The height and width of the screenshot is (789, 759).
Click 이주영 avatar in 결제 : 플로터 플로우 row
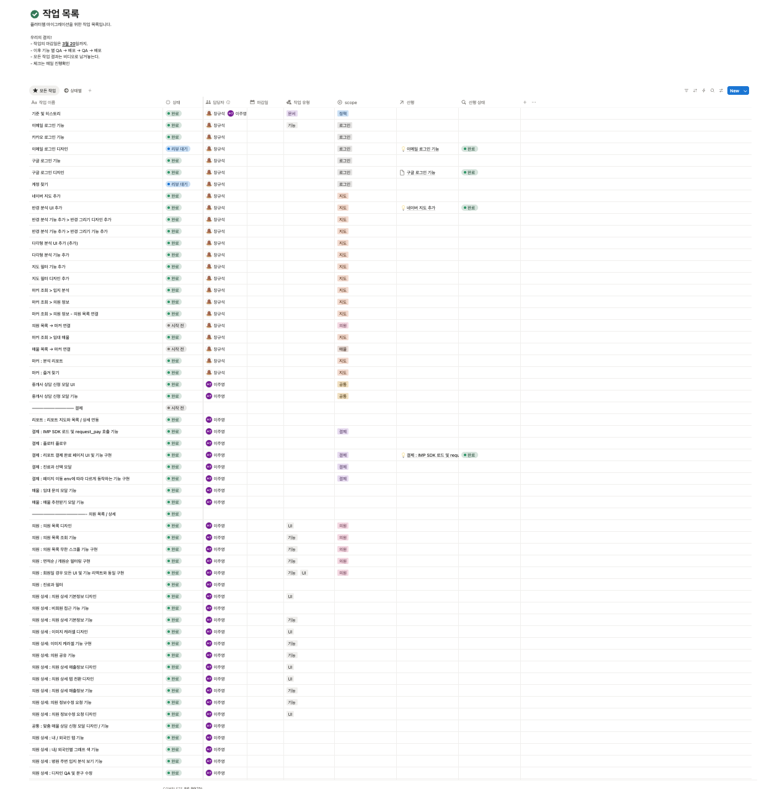pos(209,443)
